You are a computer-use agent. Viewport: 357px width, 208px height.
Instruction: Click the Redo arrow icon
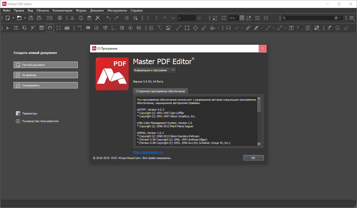pyautogui.click(x=117, y=18)
